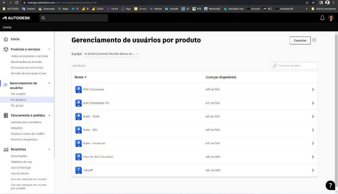The image size is (338, 194).
Task: Open Docs for AEC Collection row chevron
Action: click(x=313, y=157)
